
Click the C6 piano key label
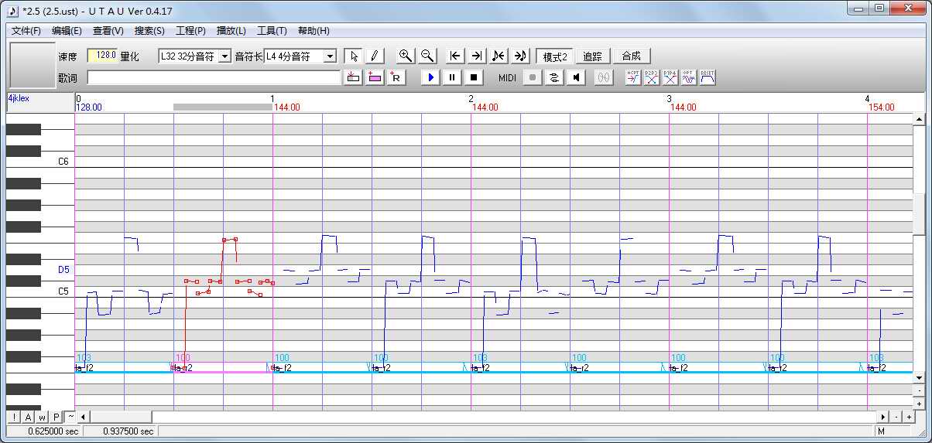(63, 162)
